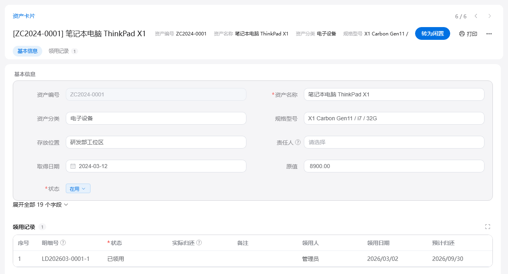Edit the 原值 field 8900.00
The image size is (508, 274).
394,166
